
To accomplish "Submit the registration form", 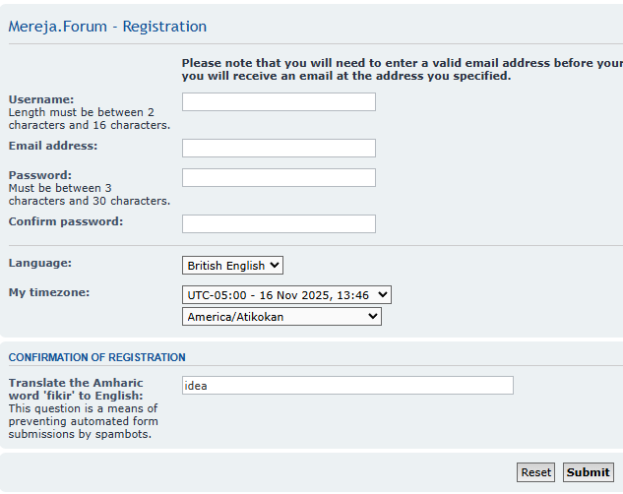I will 588,472.
